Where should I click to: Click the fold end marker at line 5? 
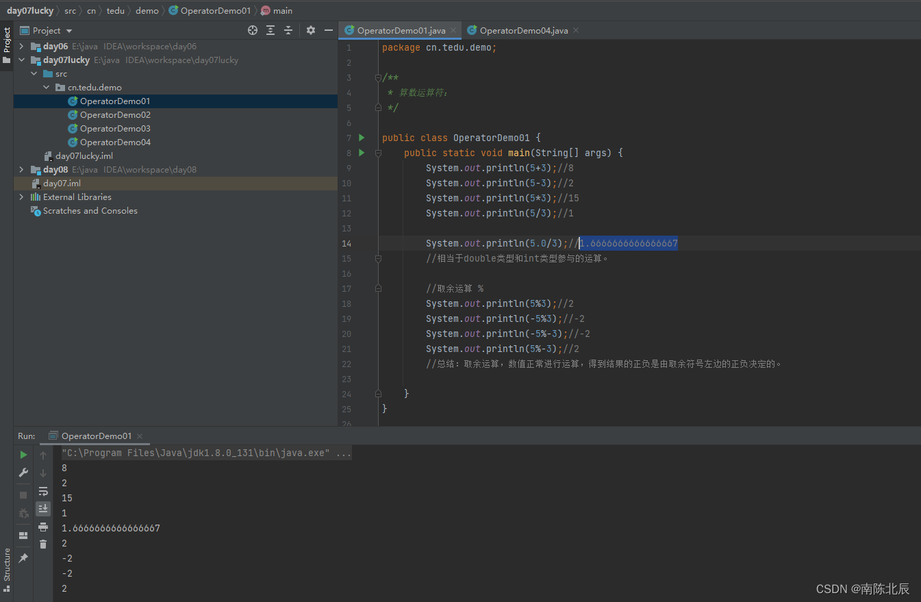(x=378, y=108)
